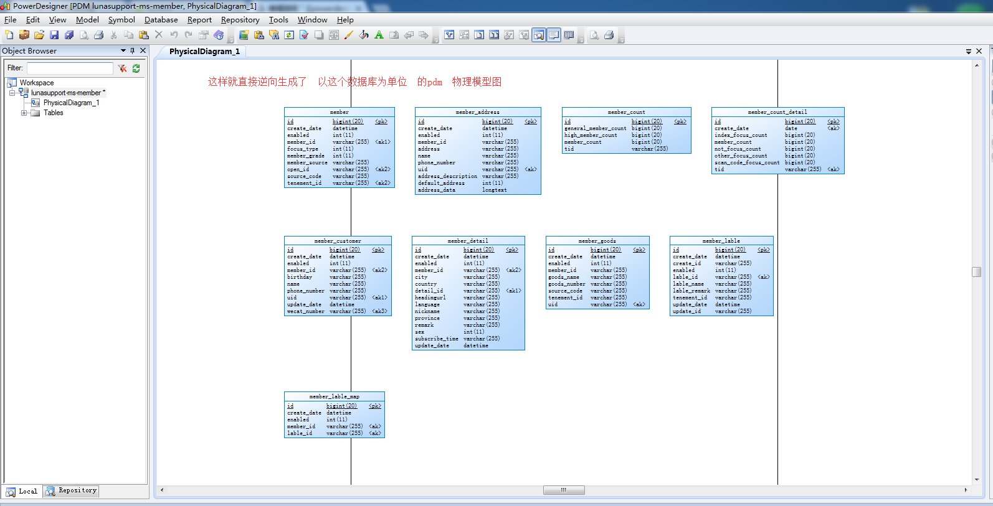The width and height of the screenshot is (993, 506).
Task: Click the second Print icon on right toolbar
Action: pos(609,35)
